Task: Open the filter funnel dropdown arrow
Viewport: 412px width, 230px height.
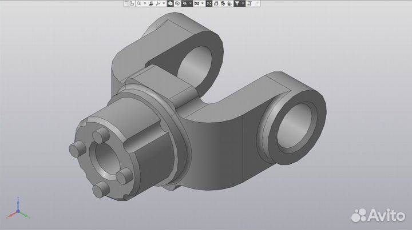Action: (243, 3)
